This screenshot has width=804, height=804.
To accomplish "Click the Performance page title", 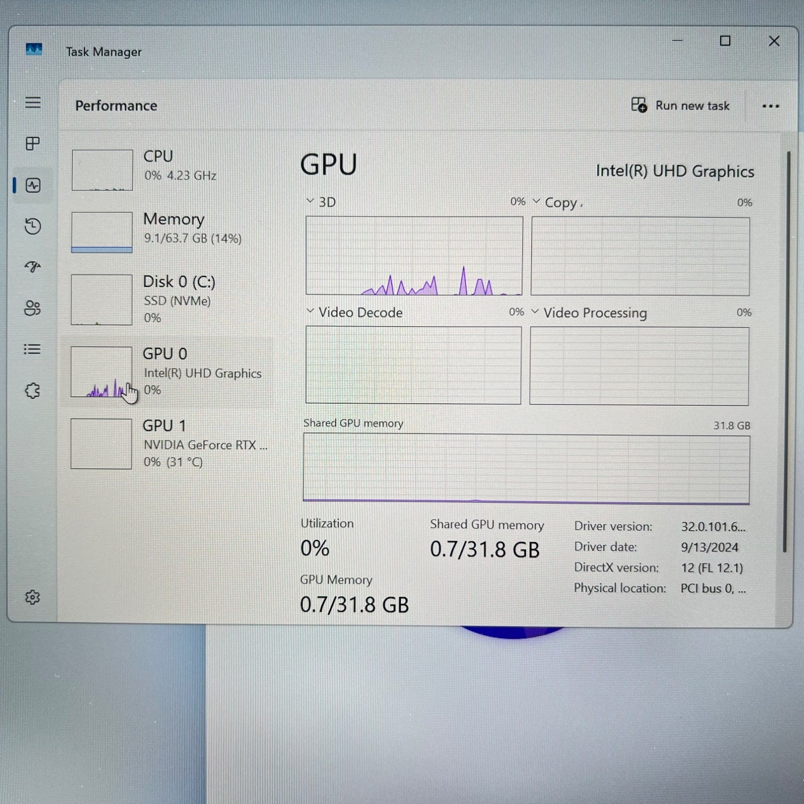I will tap(116, 106).
